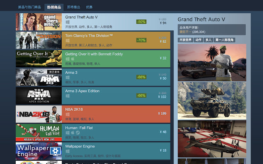The image size is (263, 164).
Task: Click Arma 3 Apex Edition title
Action: tap(82, 91)
